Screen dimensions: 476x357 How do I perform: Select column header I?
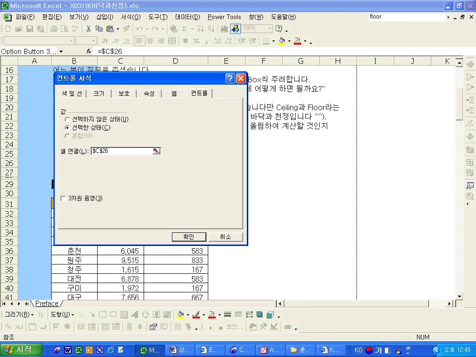pyautogui.click(x=375, y=61)
